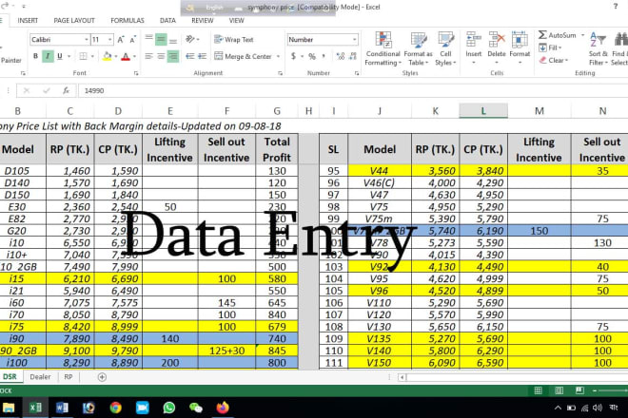The image size is (628, 418).
Task: Decrease the font size with the smaller A icon
Action: tap(133, 40)
